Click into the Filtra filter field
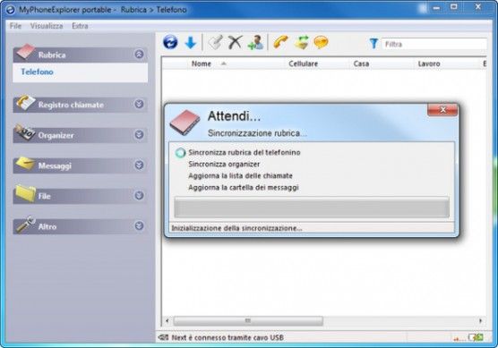This screenshot has height=348, width=498. click(434, 44)
